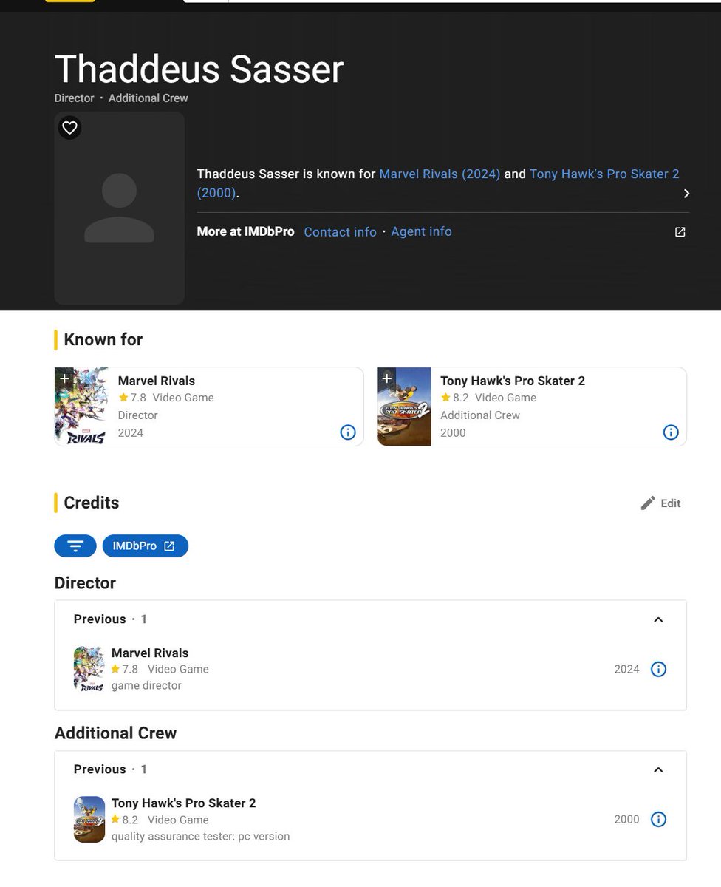
Task: Open Agent info on IMDbPro
Action: coord(421,231)
